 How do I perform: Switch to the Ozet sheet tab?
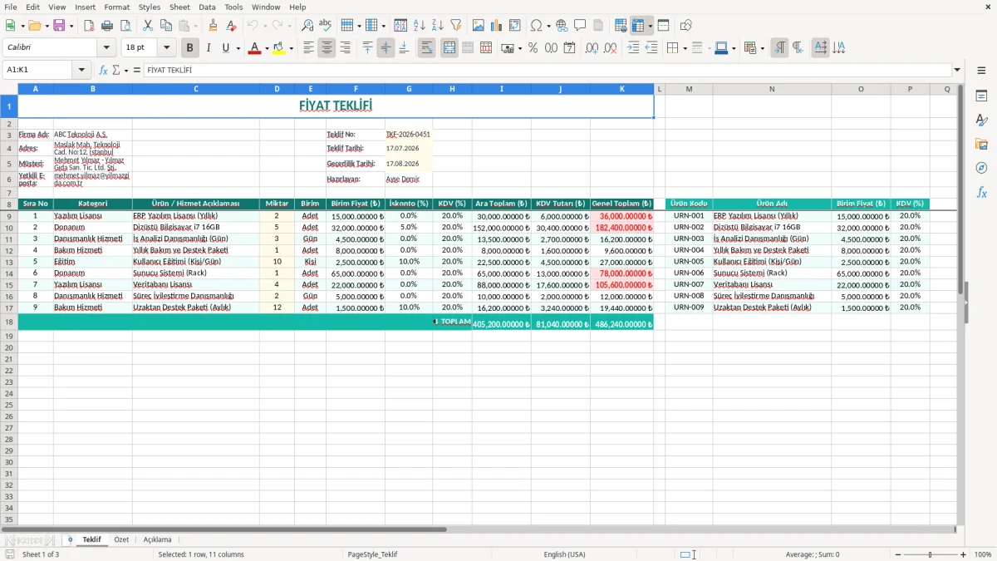[121, 539]
